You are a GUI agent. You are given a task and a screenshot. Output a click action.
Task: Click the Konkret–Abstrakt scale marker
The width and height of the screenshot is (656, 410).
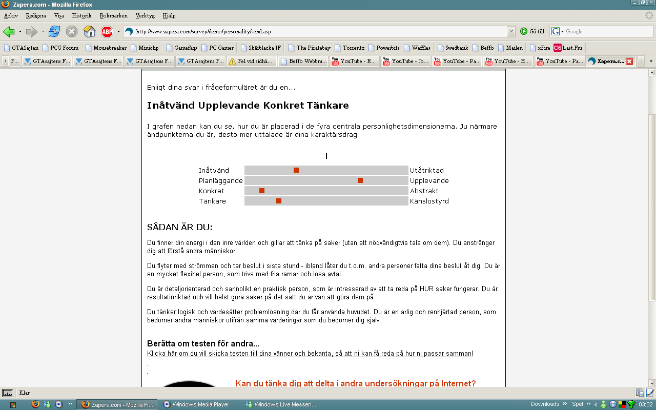(x=262, y=191)
